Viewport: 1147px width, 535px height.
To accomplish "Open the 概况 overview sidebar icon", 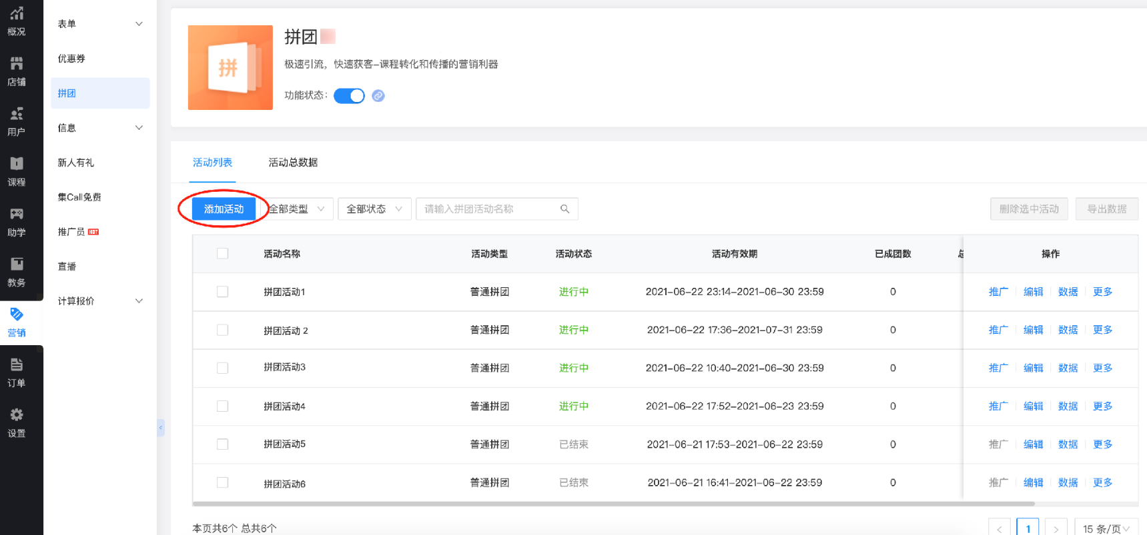I will click(x=17, y=21).
